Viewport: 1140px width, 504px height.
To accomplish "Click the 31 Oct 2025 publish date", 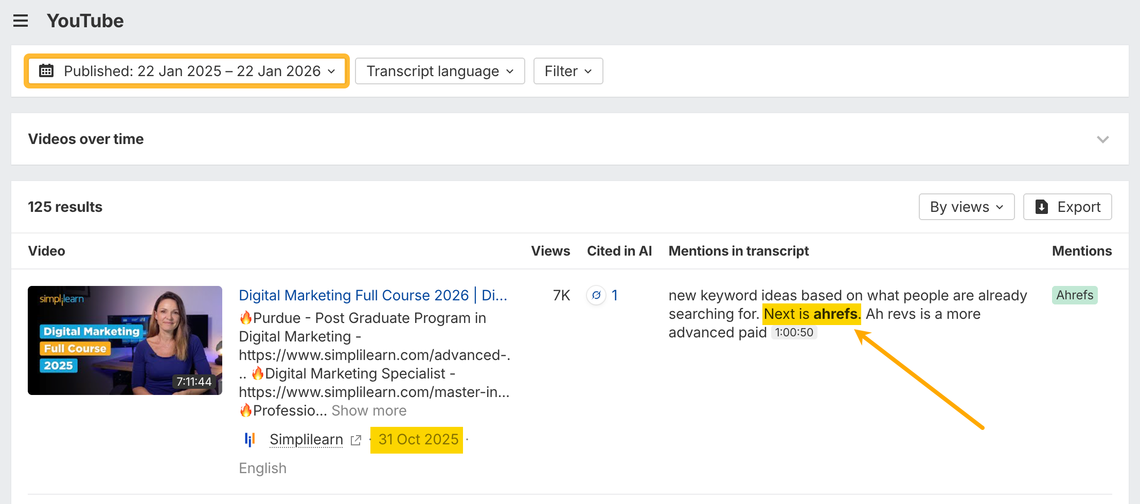I will pos(418,440).
